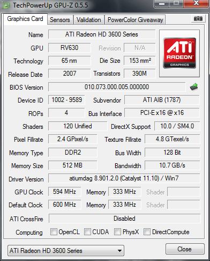The width and height of the screenshot is (210, 261).
Task: Click the ATI CrossFire Disabled field
Action: [x=124, y=219]
